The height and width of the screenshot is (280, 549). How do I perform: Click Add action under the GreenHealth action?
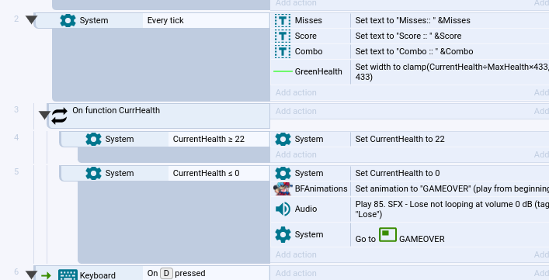tap(296, 92)
